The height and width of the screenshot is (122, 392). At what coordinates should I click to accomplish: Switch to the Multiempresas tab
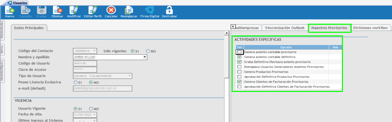[247, 28]
